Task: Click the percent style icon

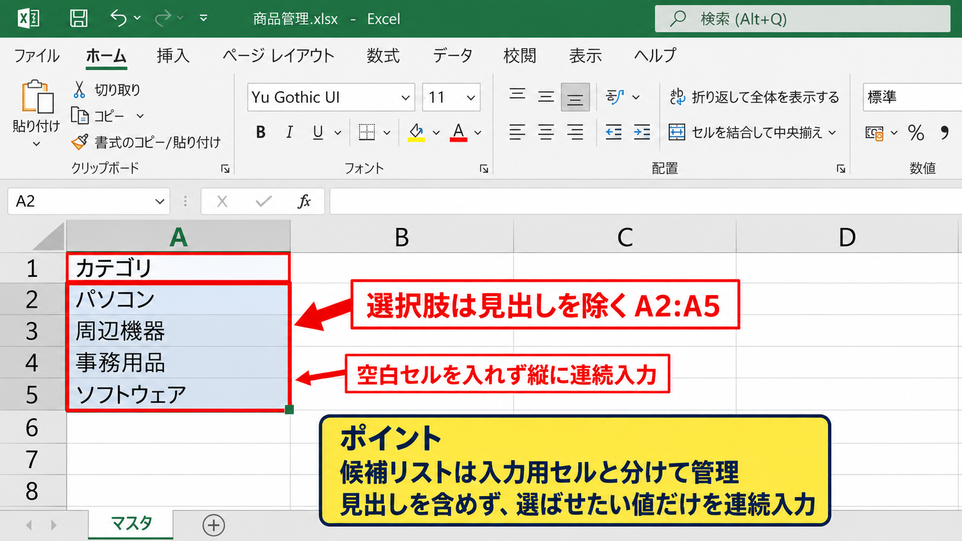Action: click(916, 133)
